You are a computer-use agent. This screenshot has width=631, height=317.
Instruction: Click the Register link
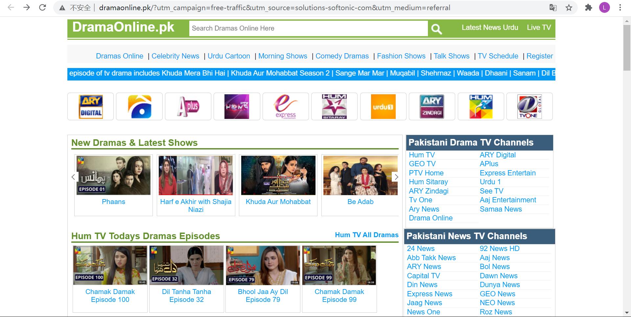[x=540, y=56]
